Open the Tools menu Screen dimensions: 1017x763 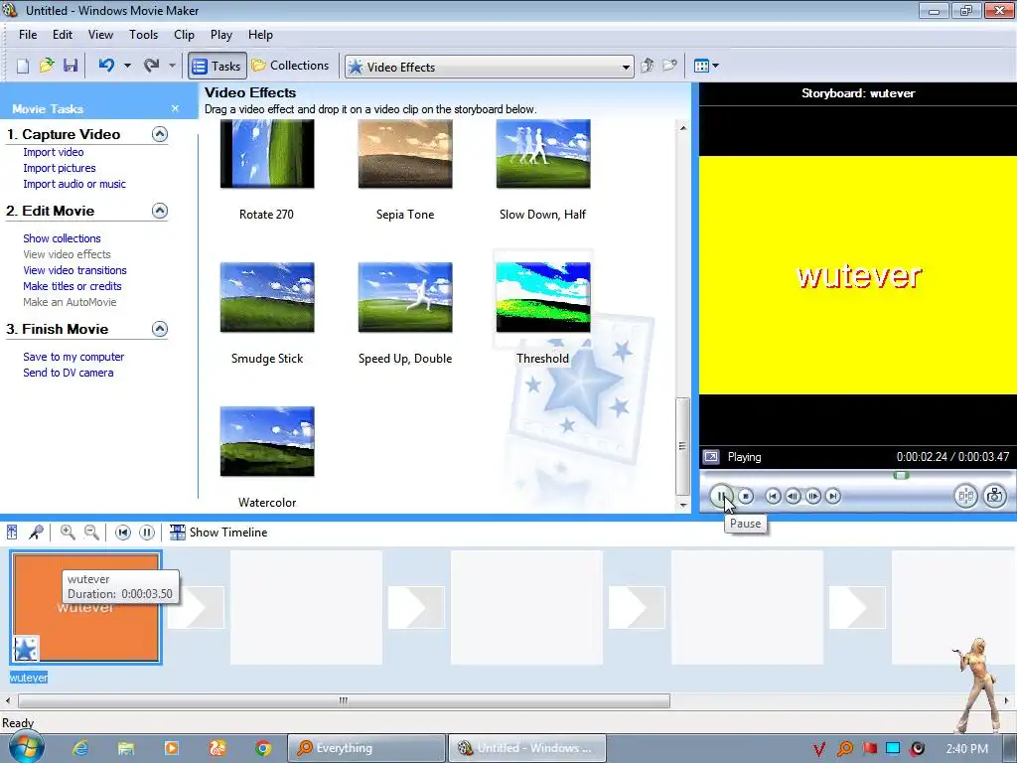pos(143,35)
